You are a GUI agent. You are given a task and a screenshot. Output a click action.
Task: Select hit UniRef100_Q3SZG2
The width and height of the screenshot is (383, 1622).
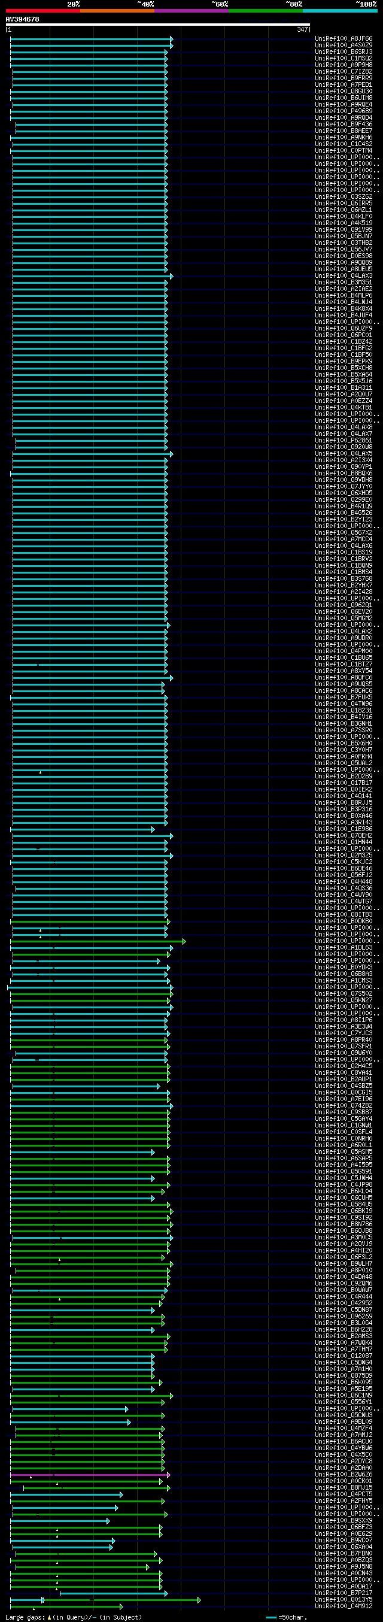click(x=344, y=197)
